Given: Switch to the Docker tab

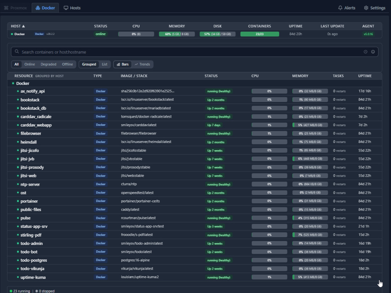Looking at the screenshot, I should 45,8.
